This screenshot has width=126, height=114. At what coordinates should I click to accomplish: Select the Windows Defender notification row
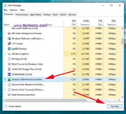(62, 38)
